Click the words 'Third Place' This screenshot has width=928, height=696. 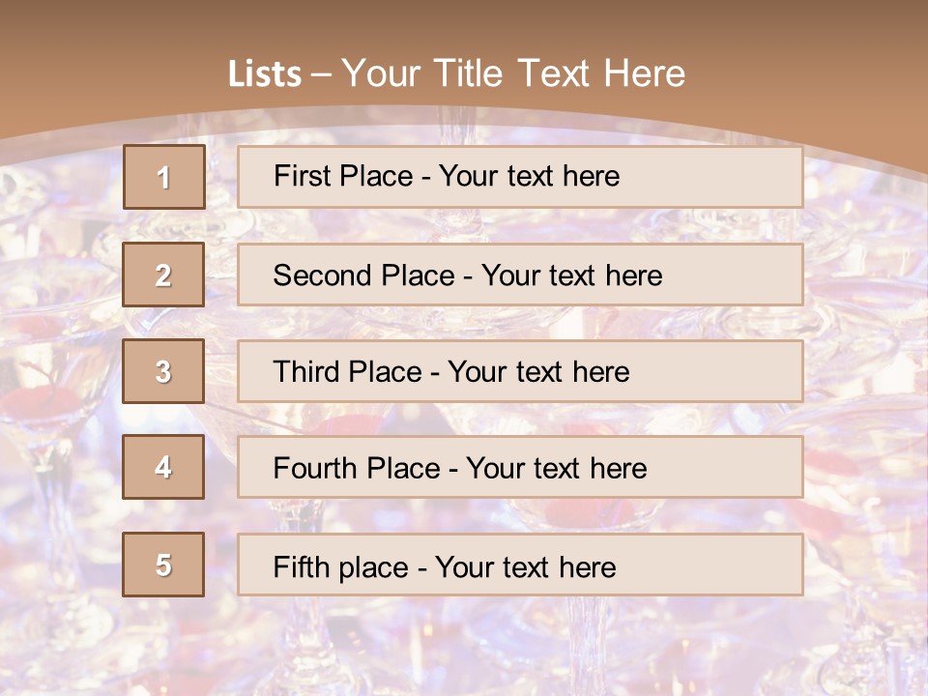347,371
